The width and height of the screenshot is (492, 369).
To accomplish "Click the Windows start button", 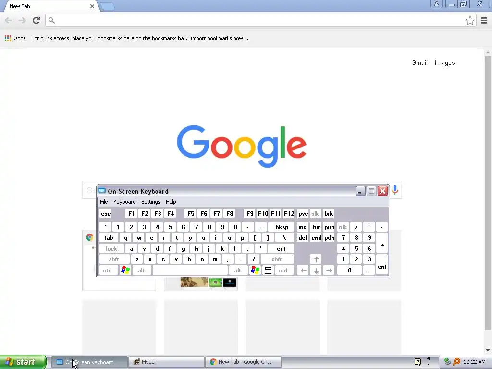I will pos(23,362).
